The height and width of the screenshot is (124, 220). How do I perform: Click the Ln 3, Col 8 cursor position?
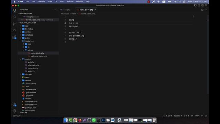tap(168, 116)
